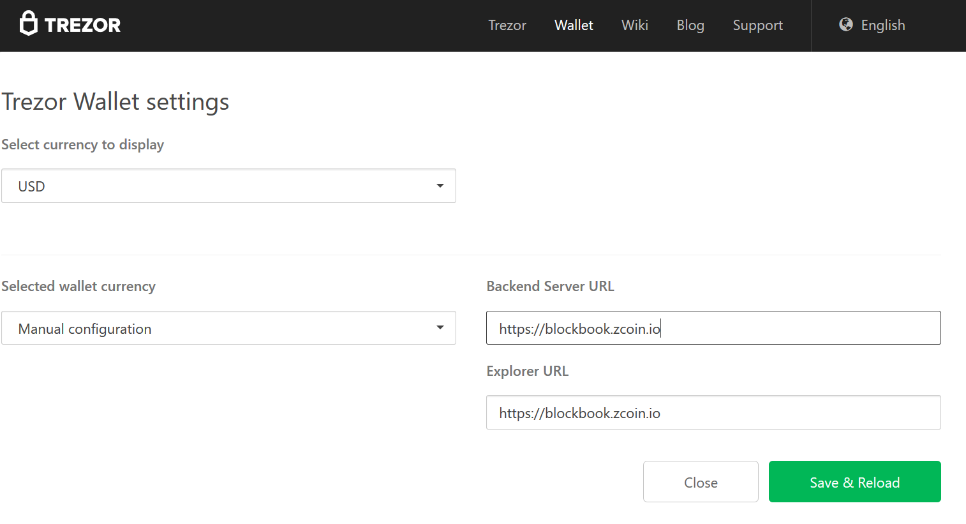Click the globe language icon
966x524 pixels.
click(x=846, y=24)
